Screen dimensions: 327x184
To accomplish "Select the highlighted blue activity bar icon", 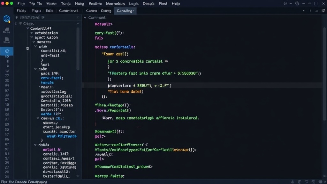I will (x=7, y=51).
